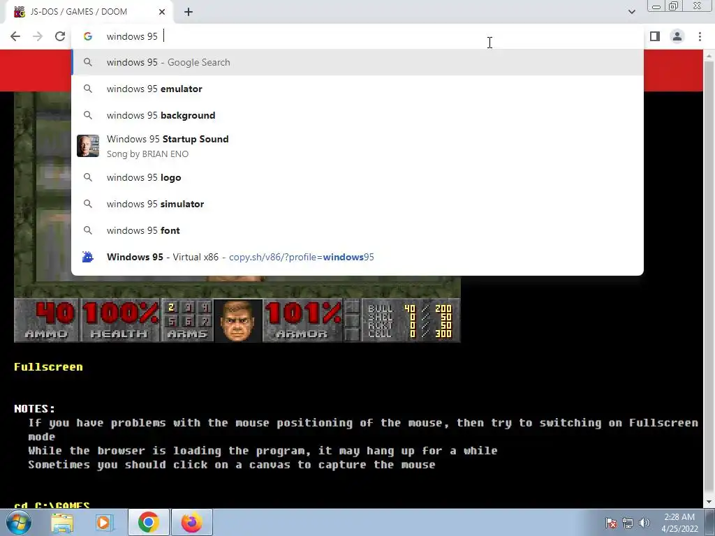Click the browser back arrow
The image size is (715, 536).
tap(15, 36)
